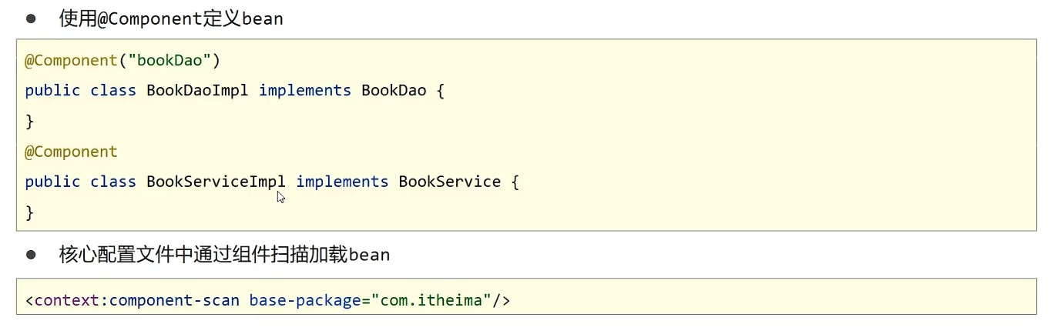Click the context:component-scan tag name
This screenshot has height=334, width=1057.
click(x=137, y=299)
